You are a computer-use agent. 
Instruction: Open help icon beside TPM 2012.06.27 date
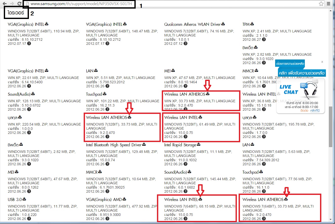[x=264, y=39]
